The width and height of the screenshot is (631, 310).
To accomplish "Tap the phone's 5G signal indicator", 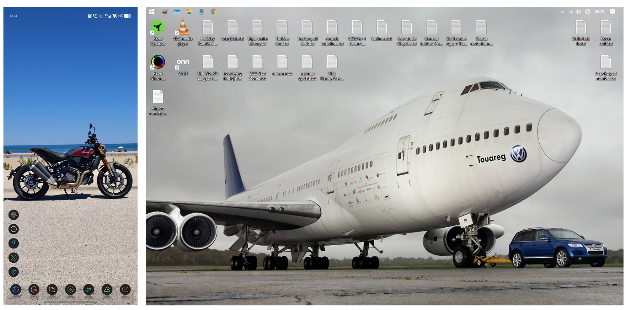I will click(x=108, y=16).
